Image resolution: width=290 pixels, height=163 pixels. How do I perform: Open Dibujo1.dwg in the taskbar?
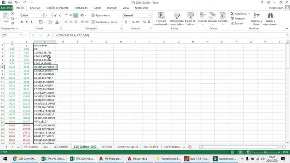(x=138, y=159)
